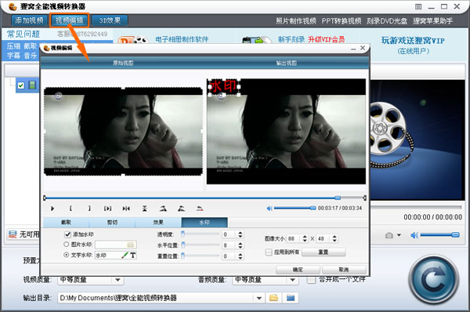Screen dimensions: 470x312
Task: Click the yellow output folder browse icon
Action: point(273,298)
